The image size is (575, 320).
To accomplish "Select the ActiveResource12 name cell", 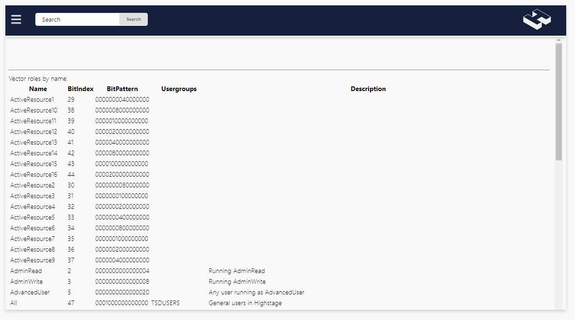I will (34, 132).
